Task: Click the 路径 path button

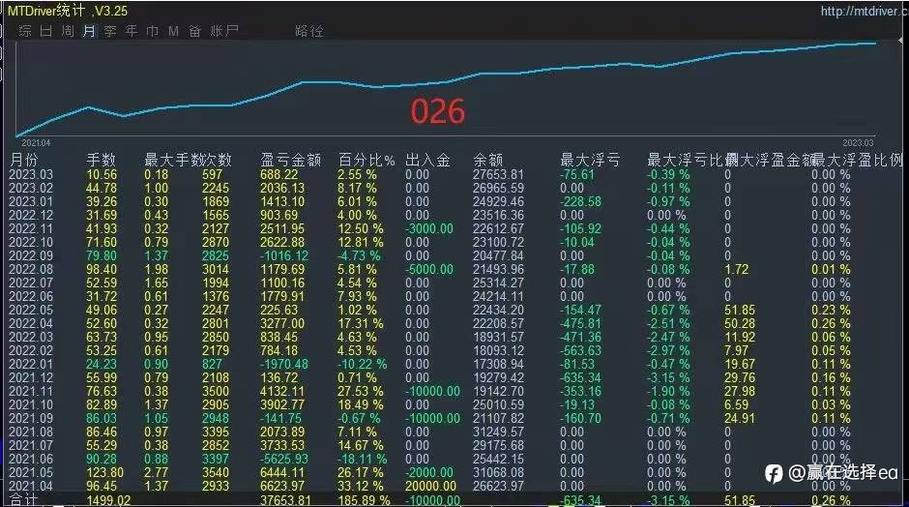Action: (309, 31)
